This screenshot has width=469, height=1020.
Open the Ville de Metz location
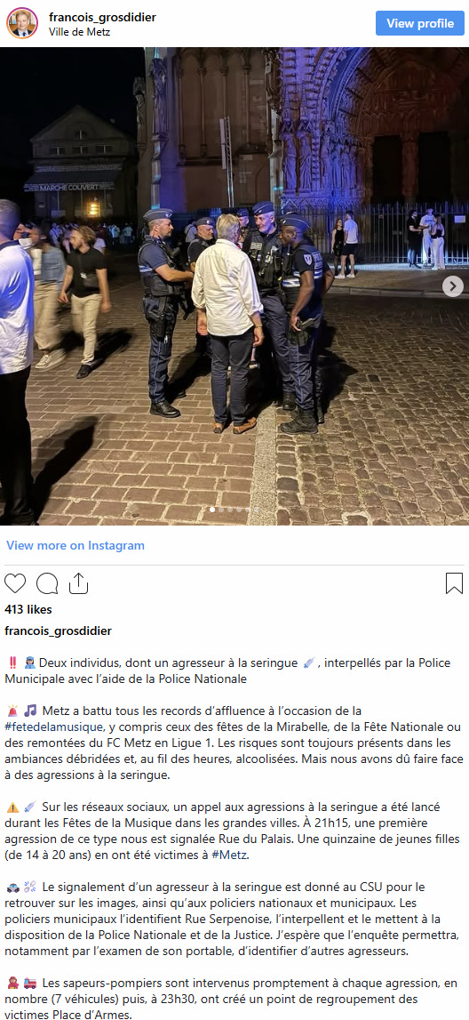[79, 31]
